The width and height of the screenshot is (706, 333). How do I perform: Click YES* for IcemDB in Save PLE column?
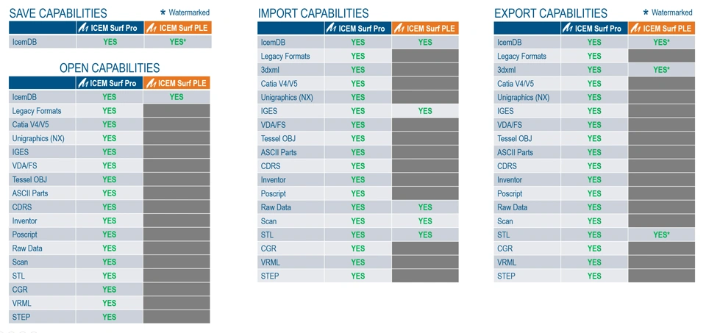point(177,42)
